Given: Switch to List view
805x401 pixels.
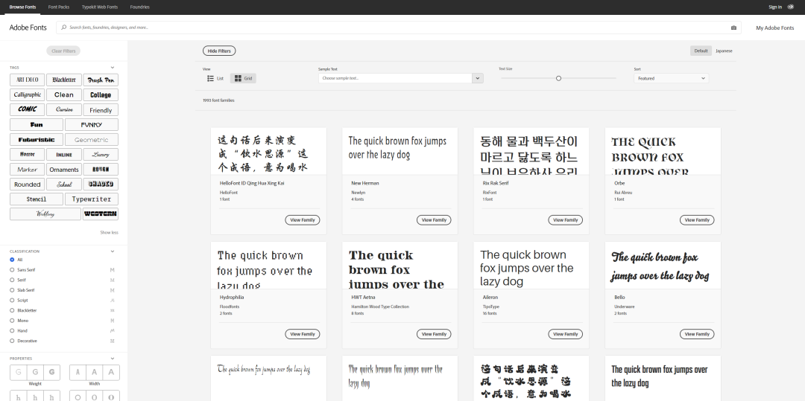Looking at the screenshot, I should coord(215,78).
